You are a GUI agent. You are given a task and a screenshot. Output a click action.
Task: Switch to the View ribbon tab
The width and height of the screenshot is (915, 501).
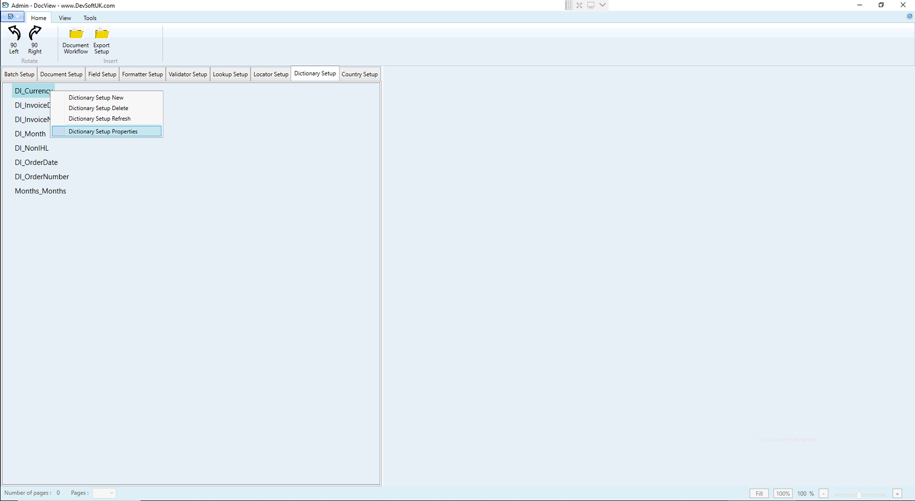pos(65,18)
